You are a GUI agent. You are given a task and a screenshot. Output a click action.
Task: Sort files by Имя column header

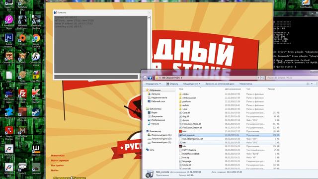tap(181, 89)
